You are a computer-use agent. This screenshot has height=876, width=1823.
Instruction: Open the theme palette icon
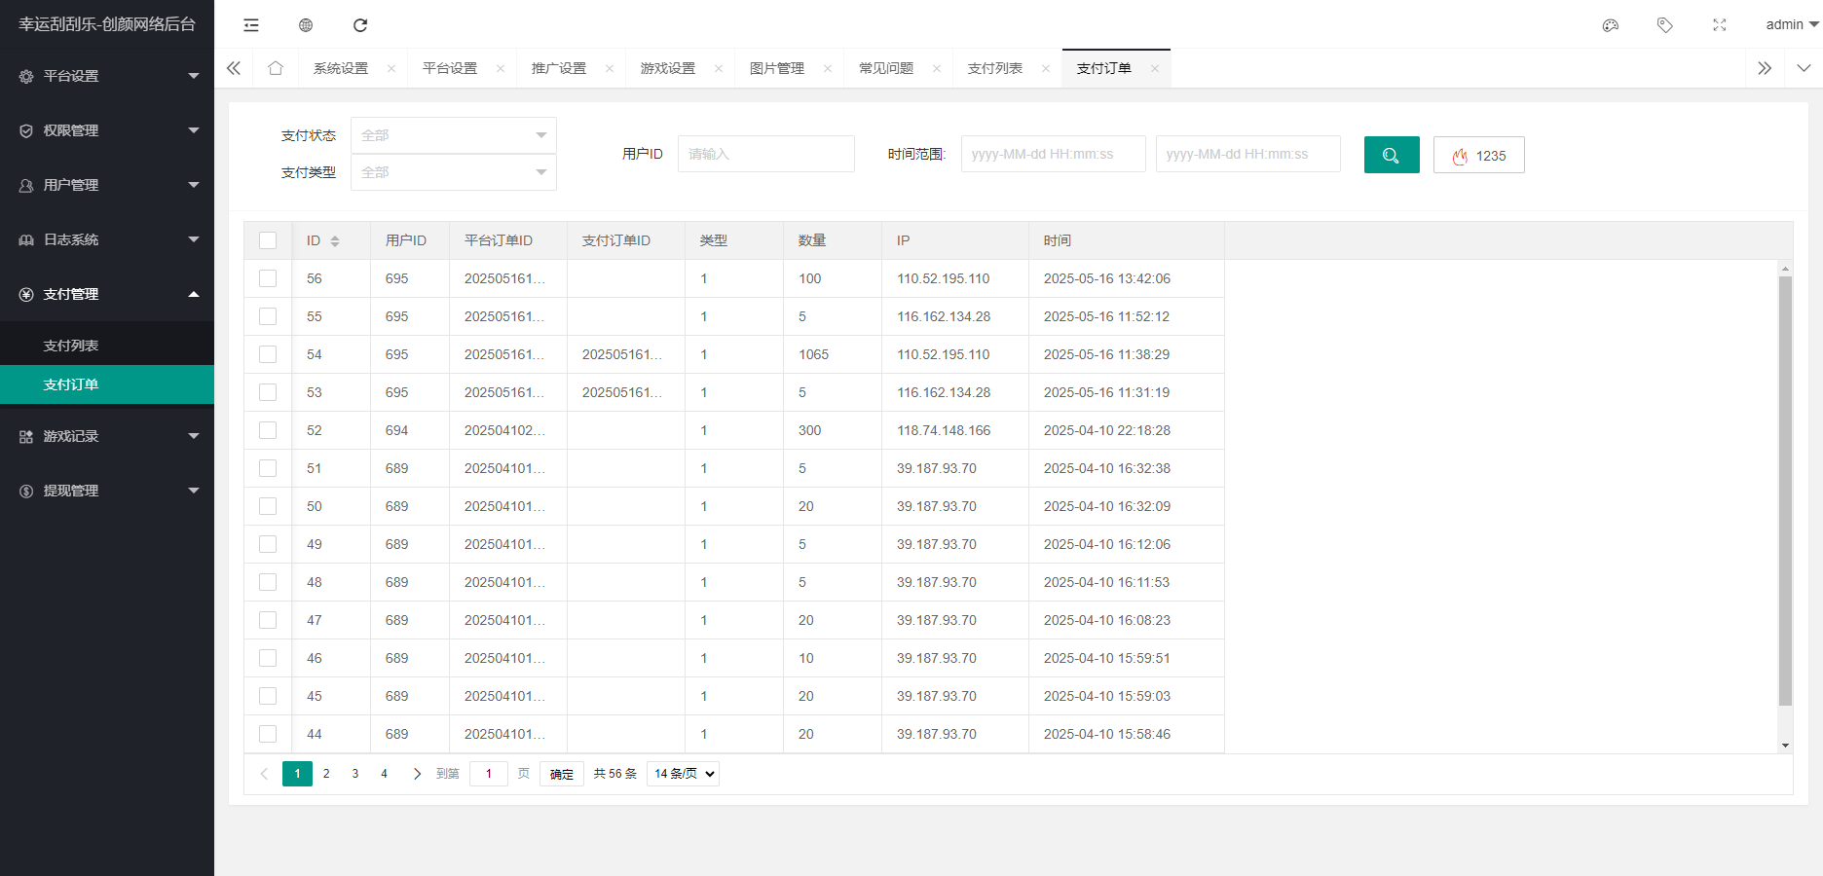click(1611, 25)
